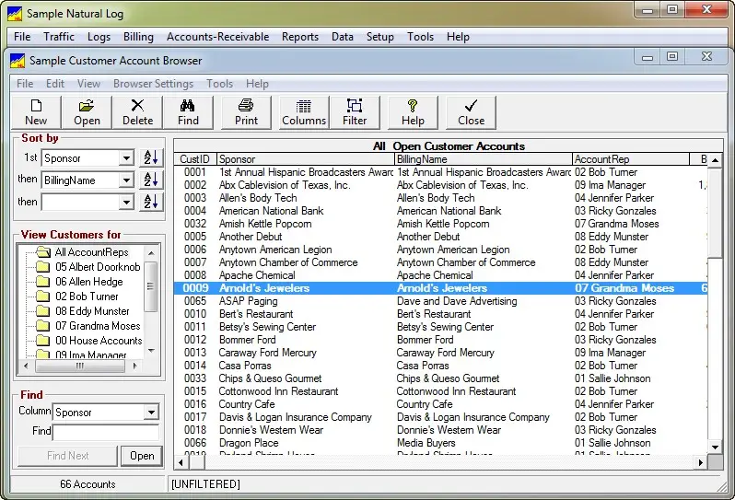Click the Print toolbar icon

[246, 106]
